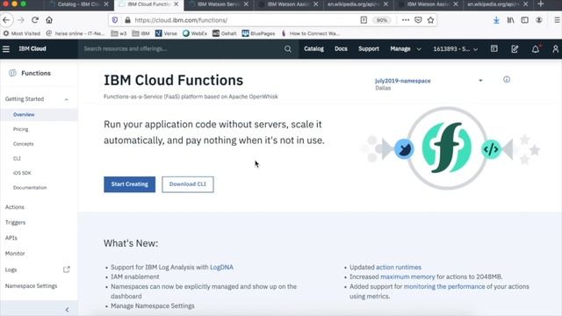Click the namespace info icon
The height and width of the screenshot is (316, 562).
[x=507, y=80]
